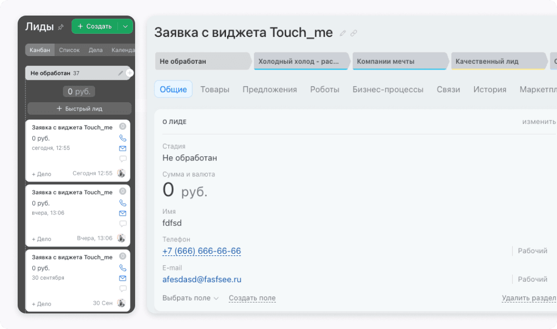557x329 pixels.
Task: Click the green Создать button
Action: coord(95,26)
